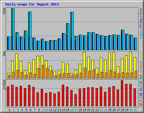Click day 11 on the axis
This screenshot has width=144, height=113.
point(51,110)
